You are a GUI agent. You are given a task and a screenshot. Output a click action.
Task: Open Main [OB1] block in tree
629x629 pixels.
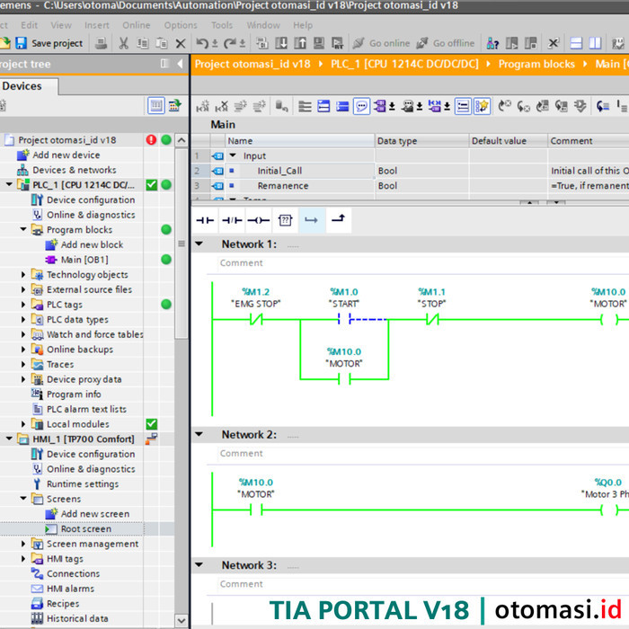click(x=84, y=260)
